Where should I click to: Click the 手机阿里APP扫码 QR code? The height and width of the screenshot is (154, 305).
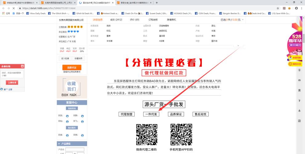coord(181,135)
